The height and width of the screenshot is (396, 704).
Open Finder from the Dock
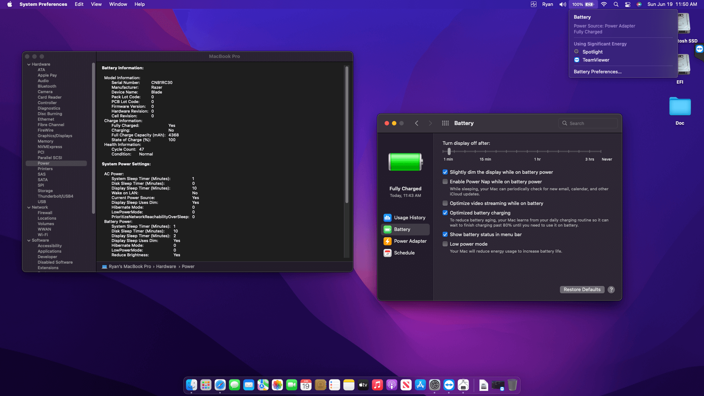coord(191,385)
